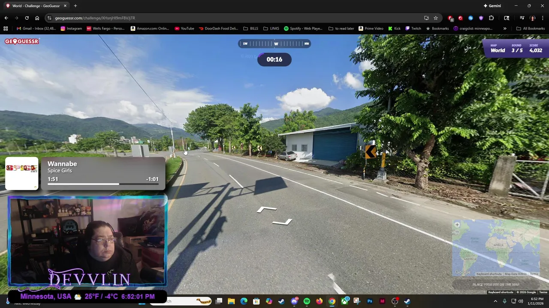Open Spotify from the taskbar
The image size is (549, 308).
(307, 301)
